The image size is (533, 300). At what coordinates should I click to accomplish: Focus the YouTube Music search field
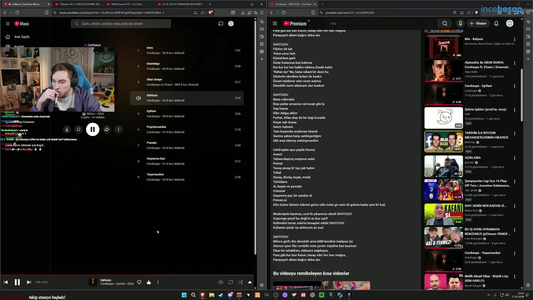tap(121, 24)
